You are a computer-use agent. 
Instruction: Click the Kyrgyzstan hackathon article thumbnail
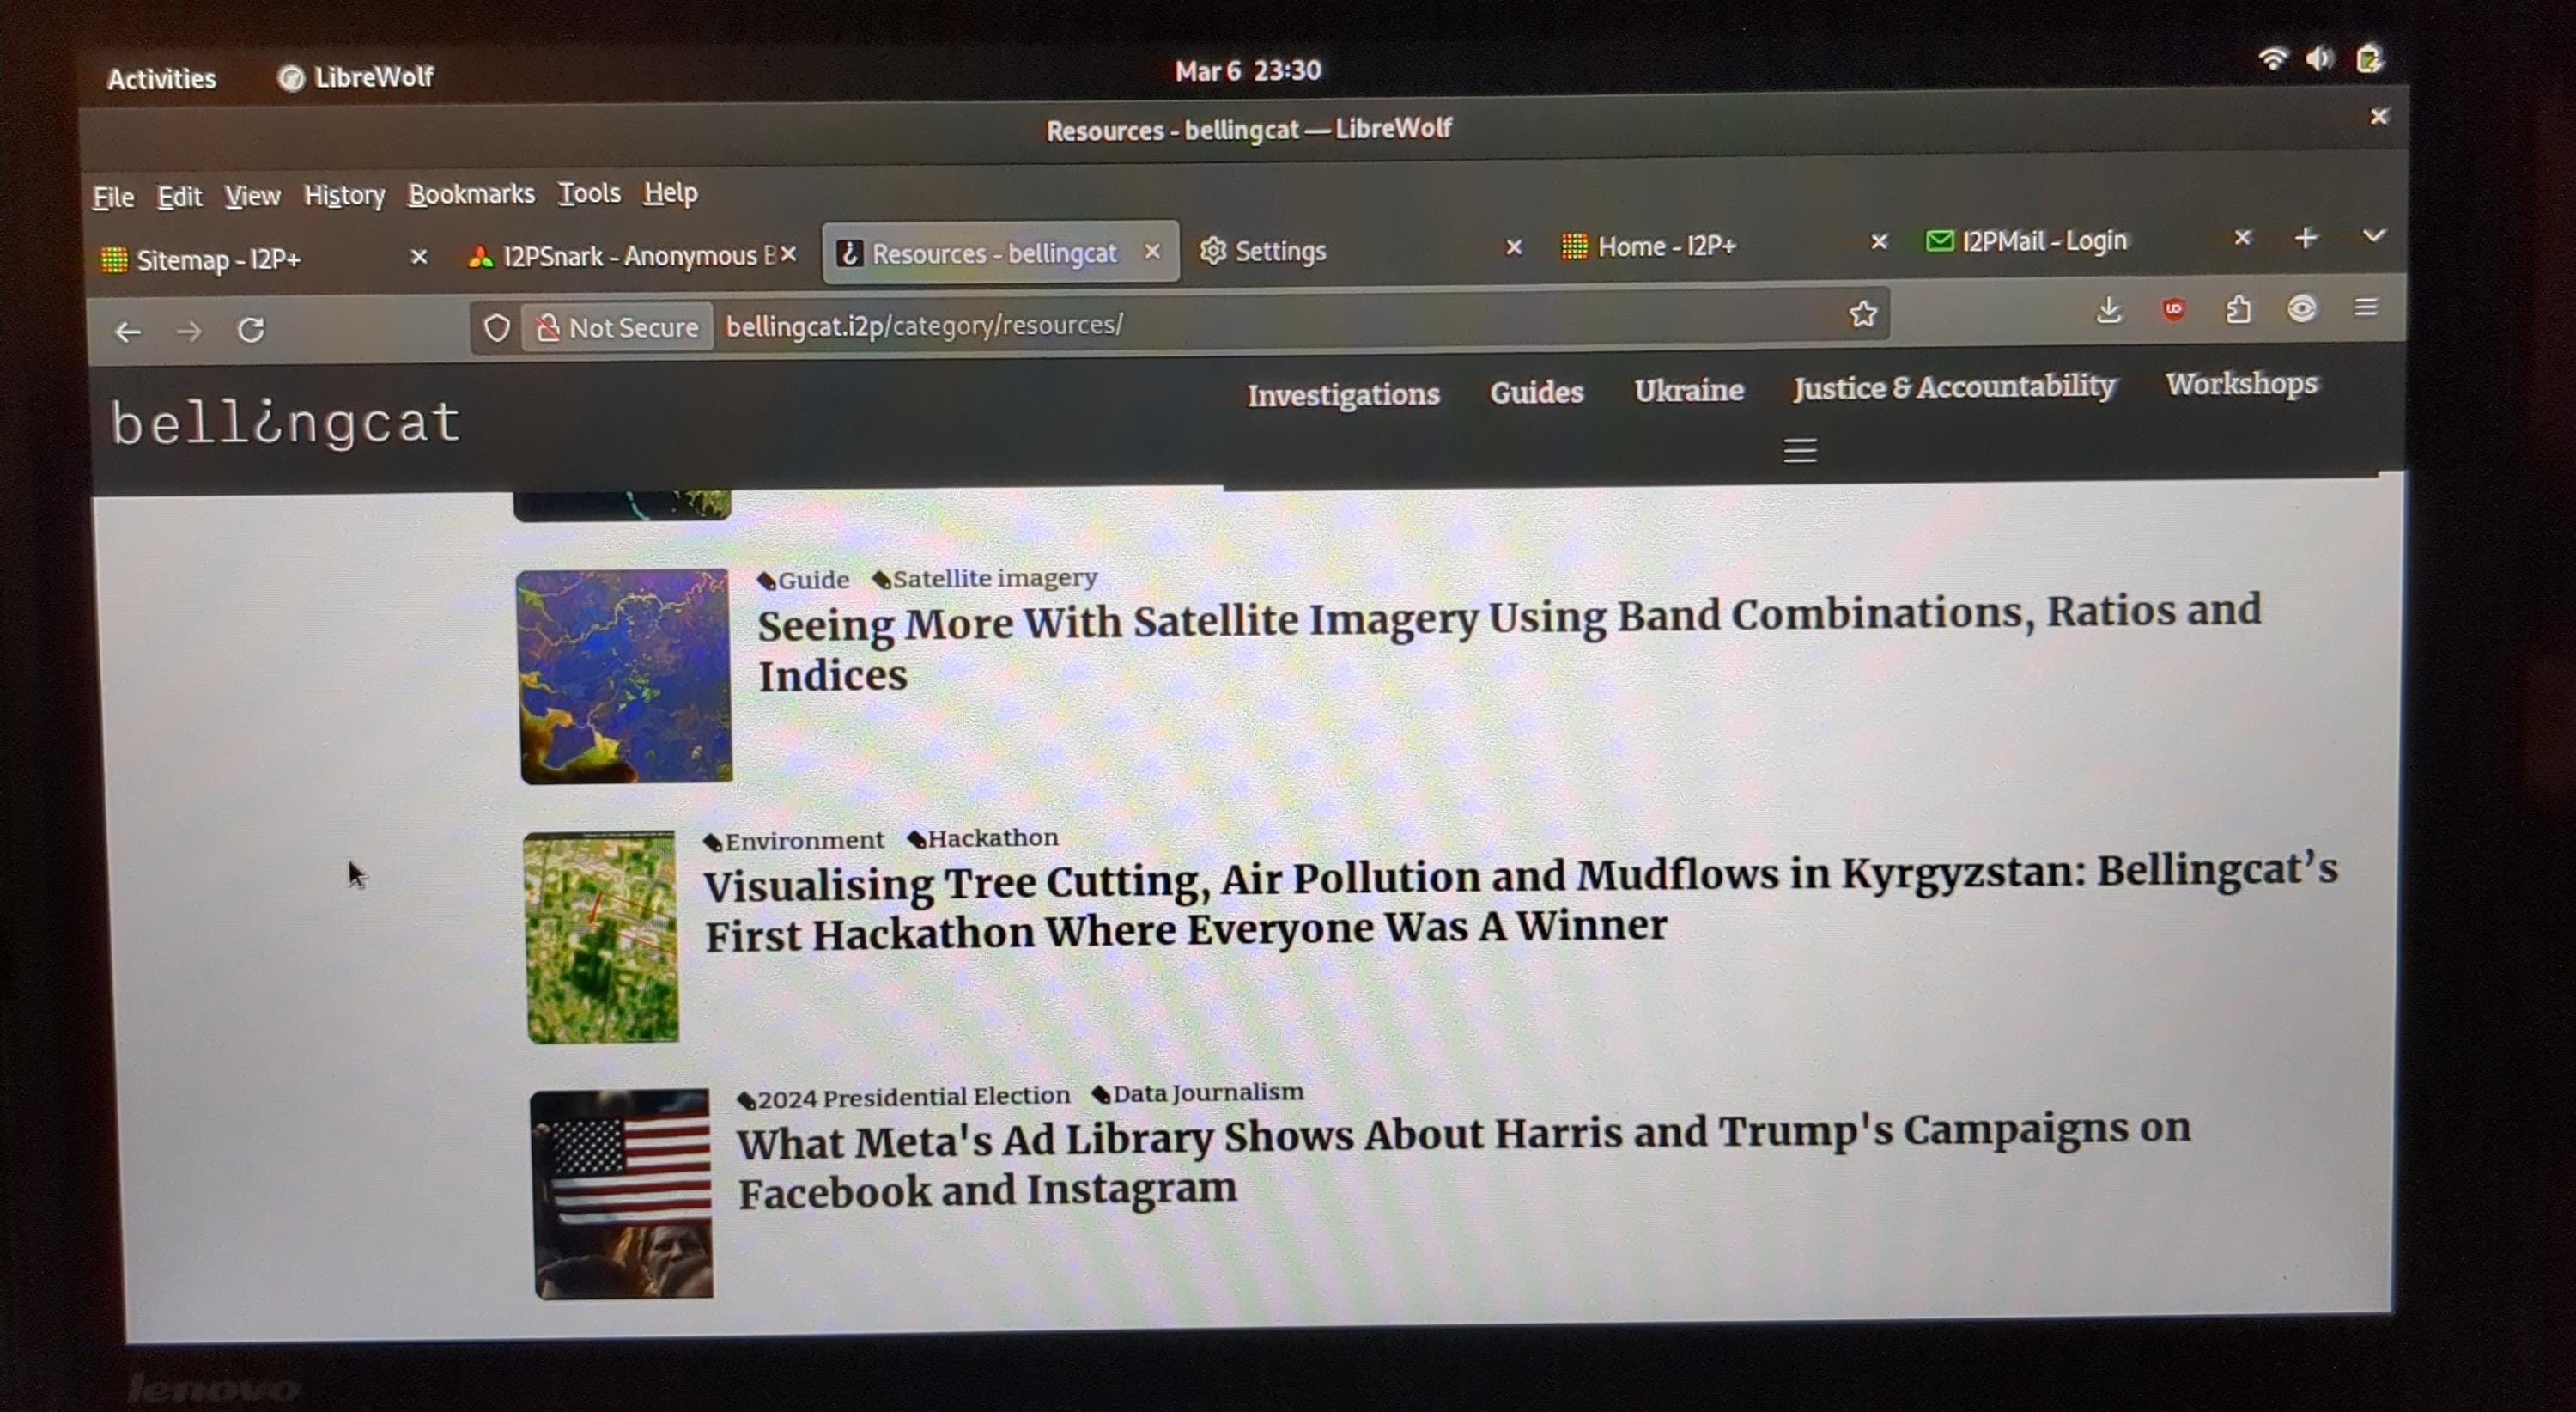click(601, 937)
